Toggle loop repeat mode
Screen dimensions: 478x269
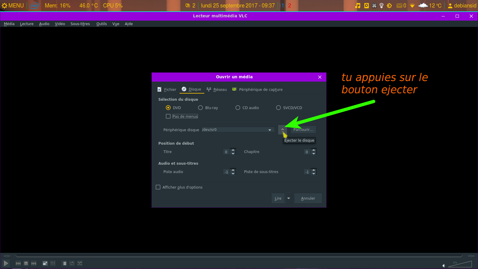72,263
